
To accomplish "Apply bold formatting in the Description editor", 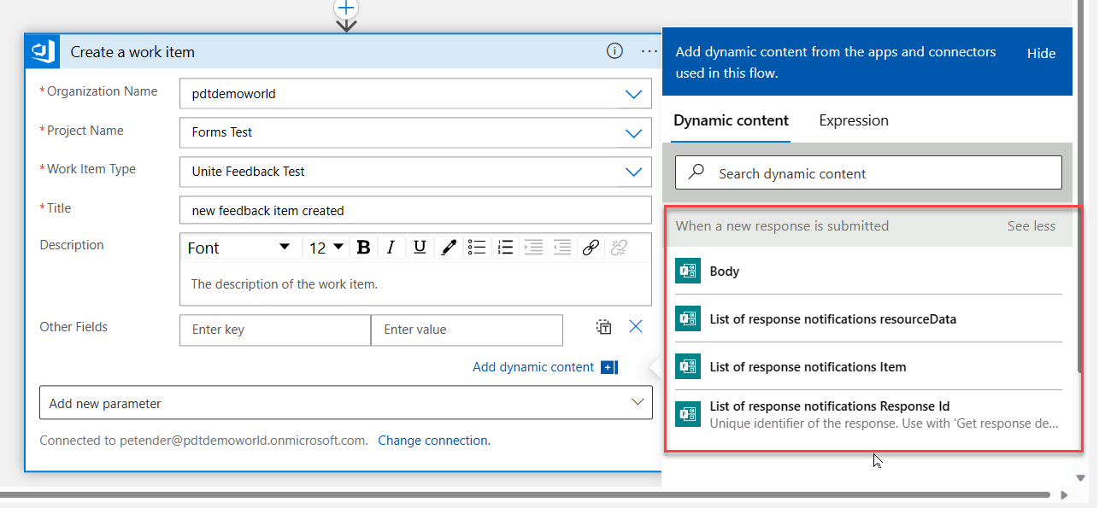I will [363, 247].
